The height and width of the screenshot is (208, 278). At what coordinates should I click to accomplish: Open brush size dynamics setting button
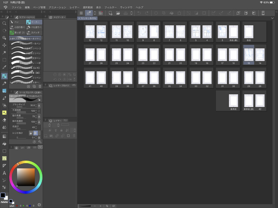tap(39, 106)
